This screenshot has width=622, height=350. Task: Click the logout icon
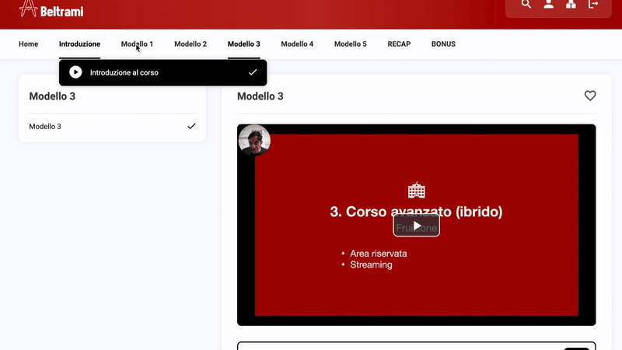pos(594,5)
